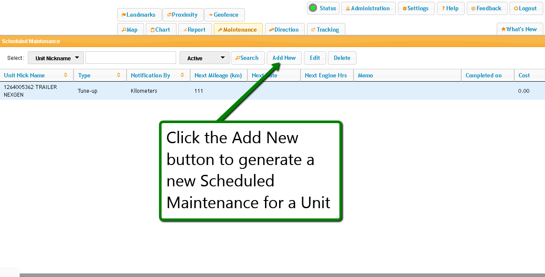Image resolution: width=545 pixels, height=277 pixels.
Task: Open the Landmarks tab
Action: click(x=139, y=15)
